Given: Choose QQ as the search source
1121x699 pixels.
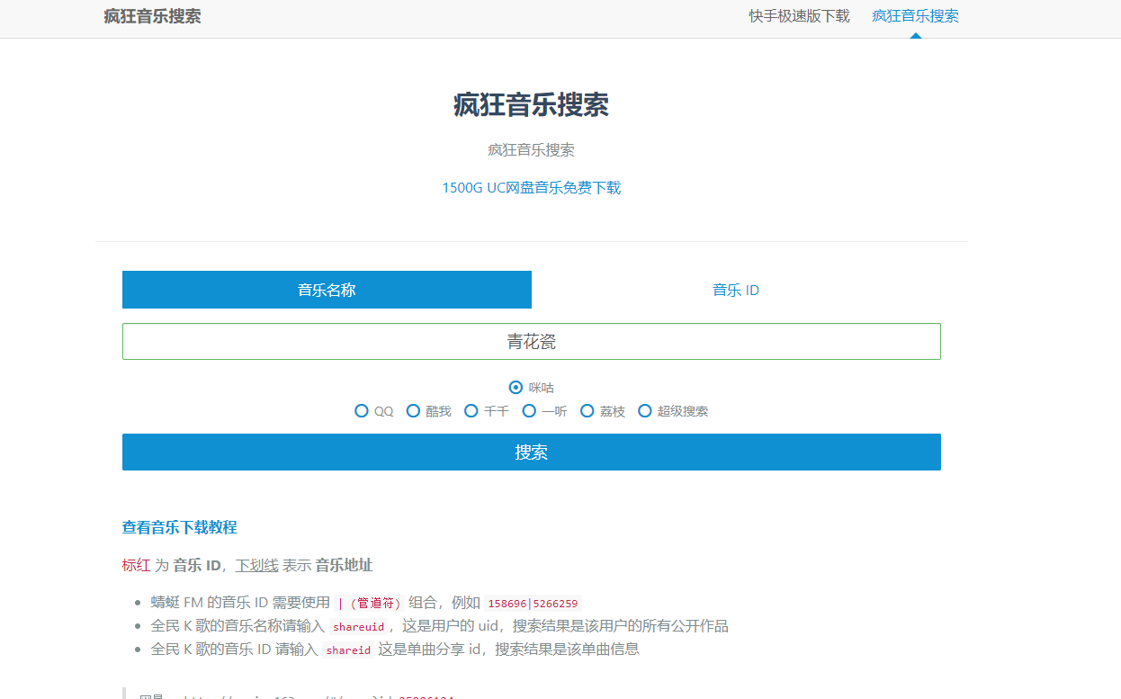Looking at the screenshot, I should coord(362,410).
